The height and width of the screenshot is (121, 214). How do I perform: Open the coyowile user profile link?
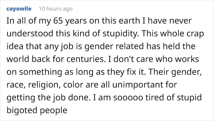(x=19, y=9)
